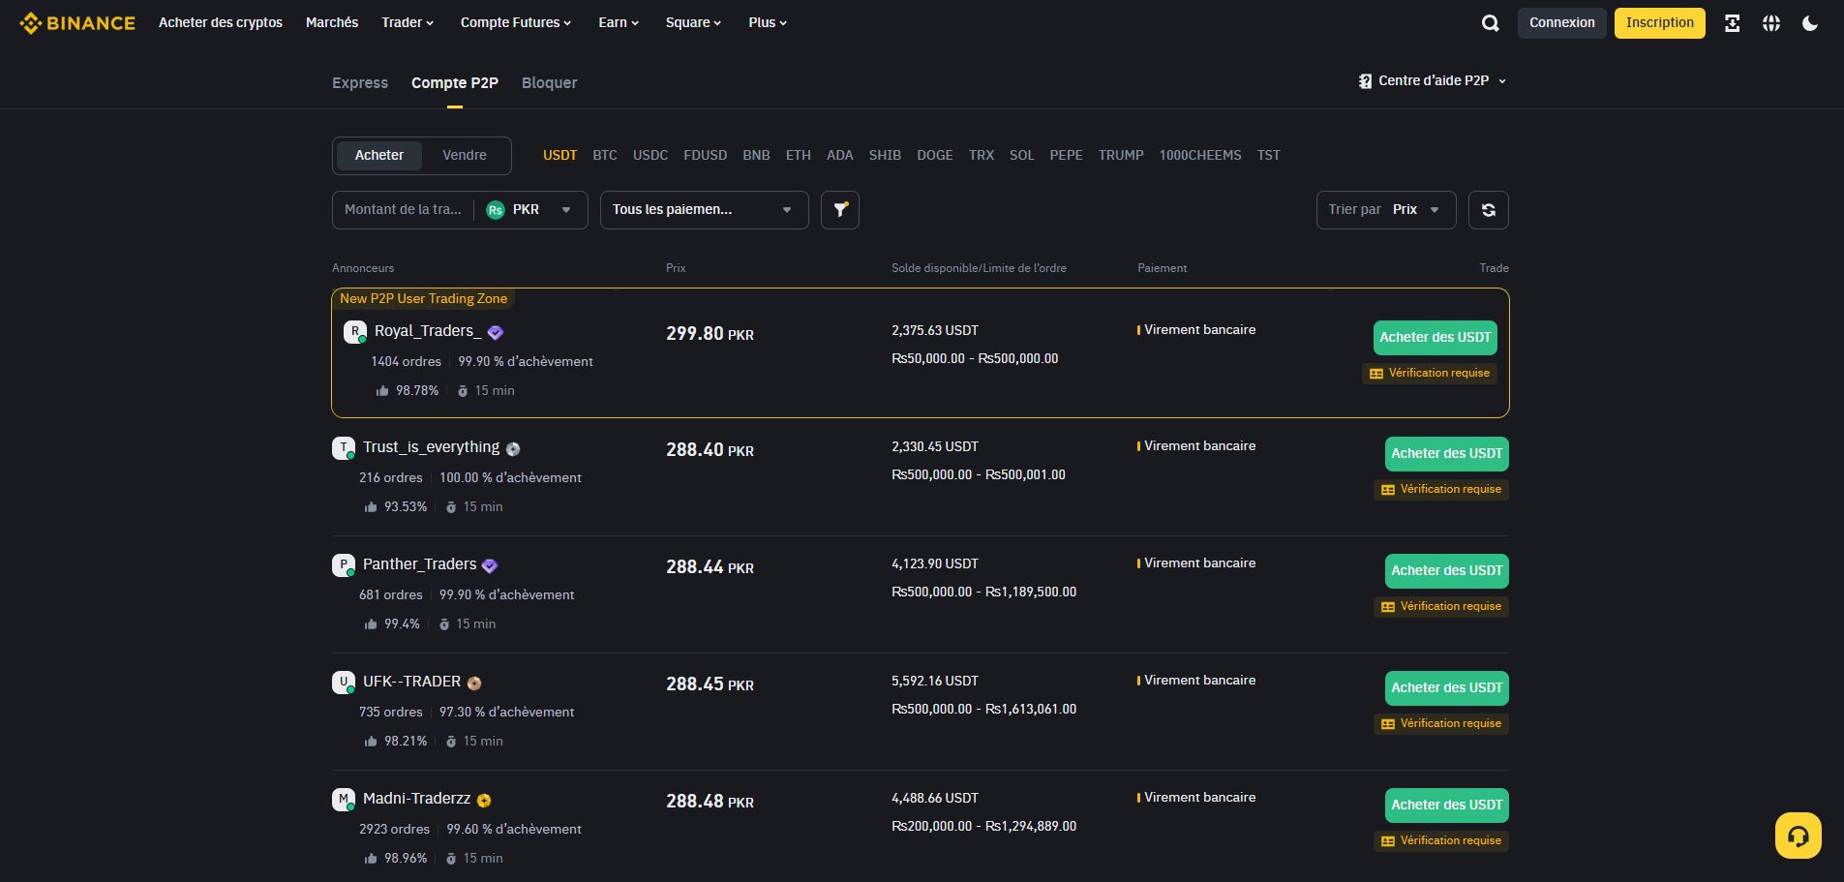Switch to Express tab

(360, 83)
